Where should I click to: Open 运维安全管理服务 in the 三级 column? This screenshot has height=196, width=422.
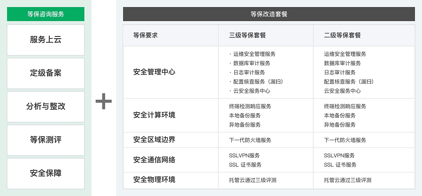tap(255, 54)
